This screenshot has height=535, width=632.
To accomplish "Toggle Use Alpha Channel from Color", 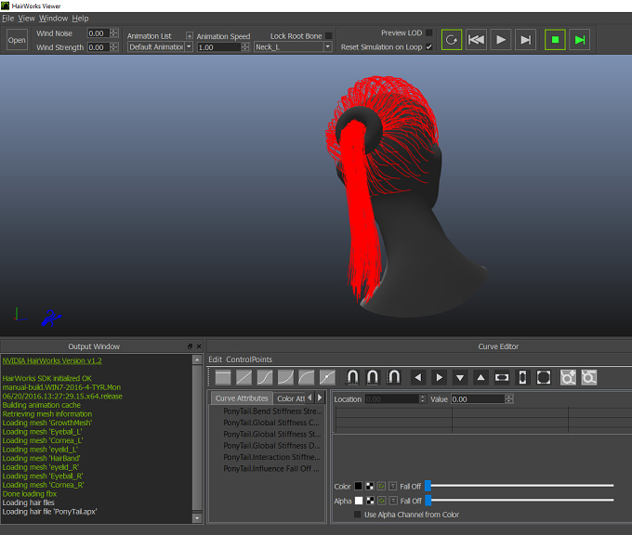I will [357, 515].
